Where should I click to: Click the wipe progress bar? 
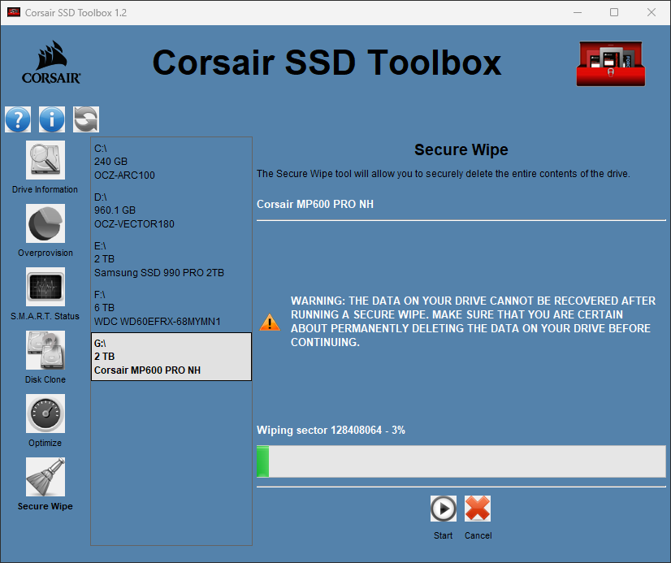[461, 461]
